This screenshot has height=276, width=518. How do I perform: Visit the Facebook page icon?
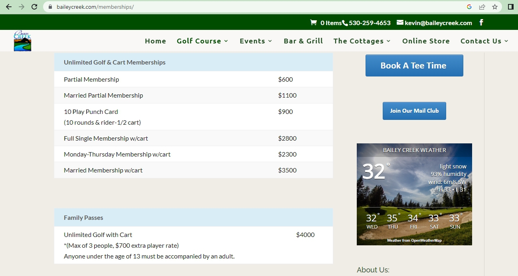click(481, 22)
